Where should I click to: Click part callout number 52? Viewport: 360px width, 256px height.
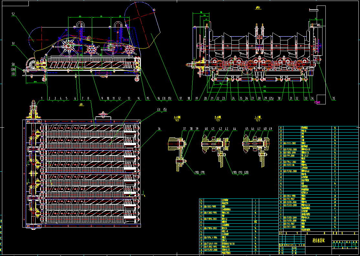[x=13, y=14]
